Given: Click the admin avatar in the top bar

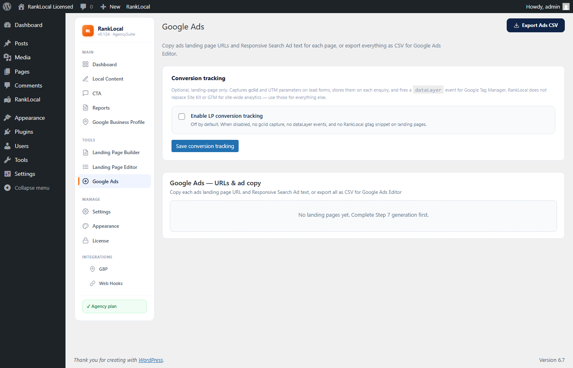Looking at the screenshot, I should [x=566, y=7].
